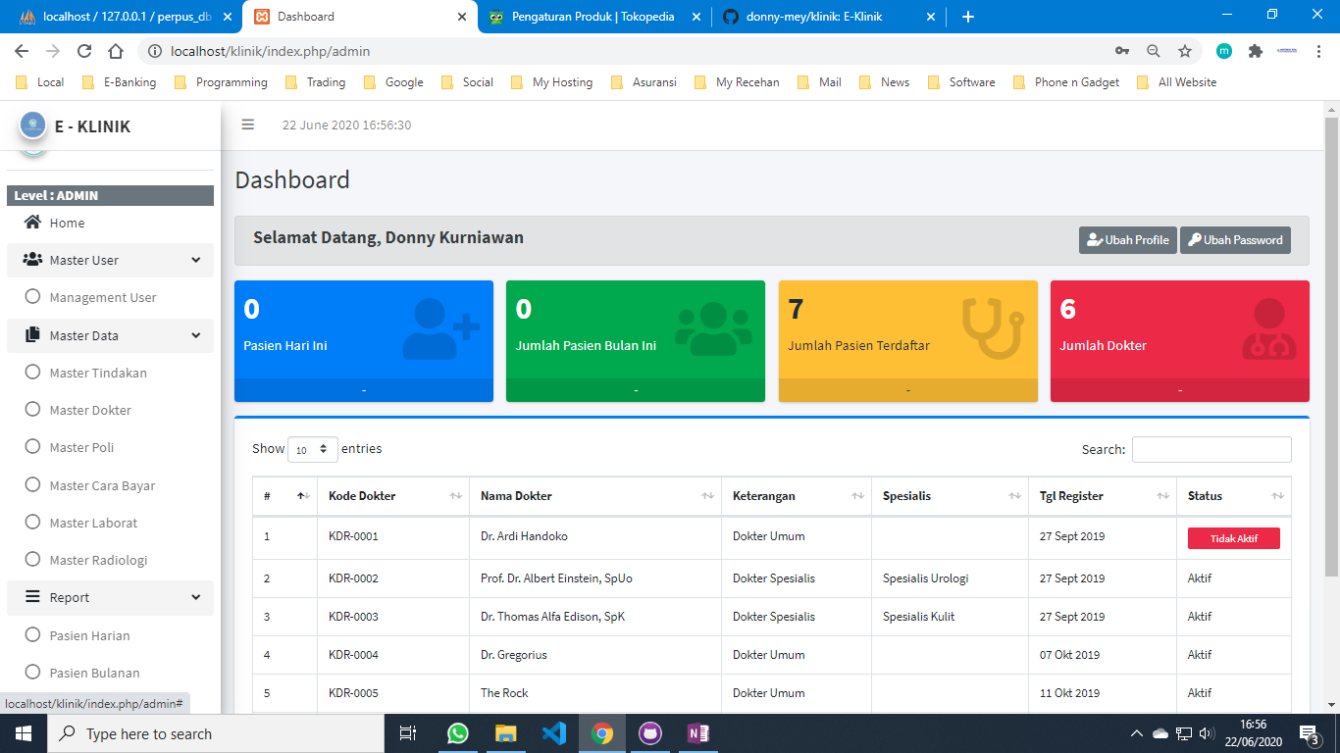Screen dimensions: 1340x753
Task: Open the show entries dropdown
Action: pos(313,449)
